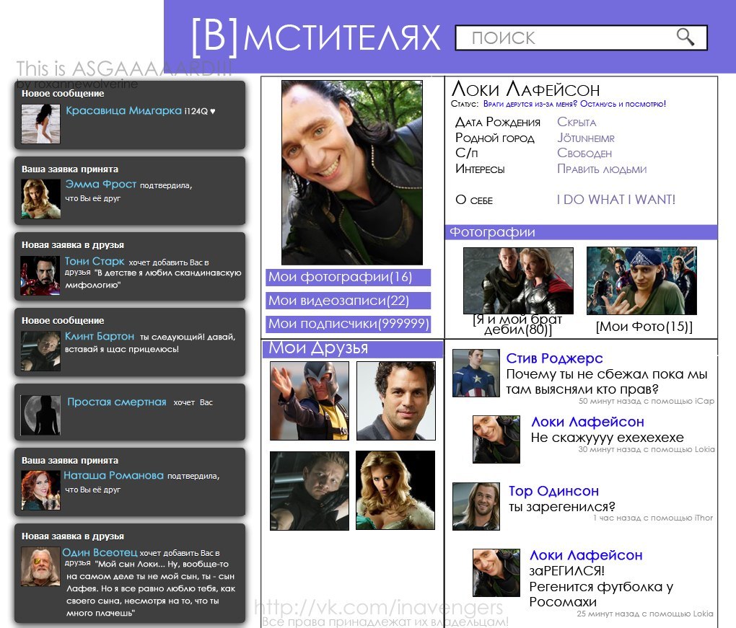
Task: Open the Я и мой брат album thumbnail
Action: tap(518, 280)
